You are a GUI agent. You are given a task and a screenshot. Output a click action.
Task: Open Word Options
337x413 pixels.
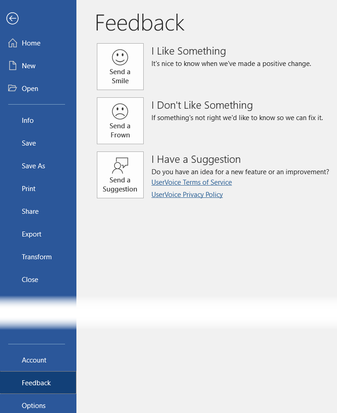tap(38, 405)
